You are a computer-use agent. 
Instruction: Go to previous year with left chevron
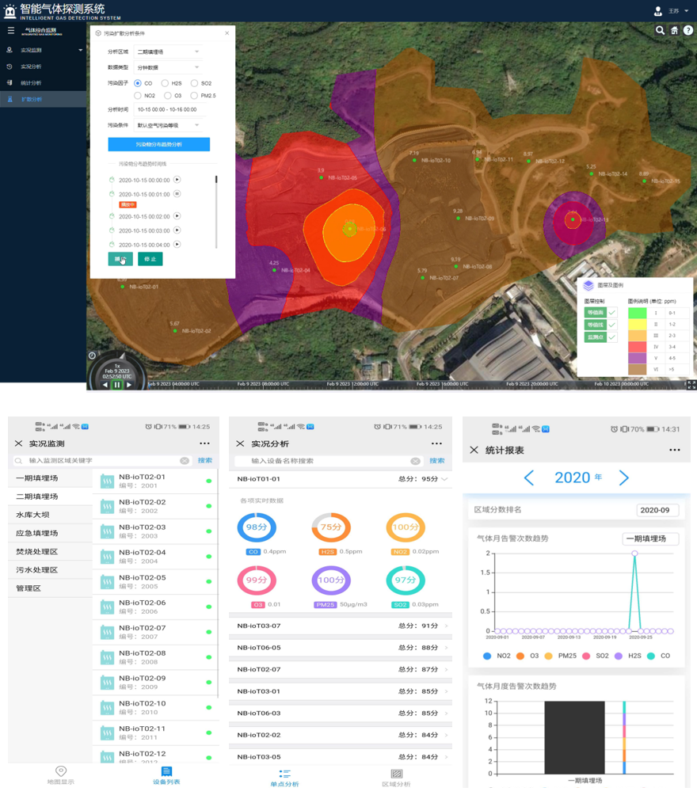[529, 477]
